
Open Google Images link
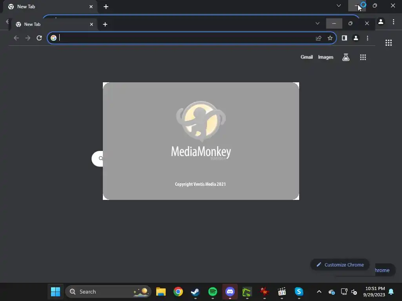pos(325,57)
